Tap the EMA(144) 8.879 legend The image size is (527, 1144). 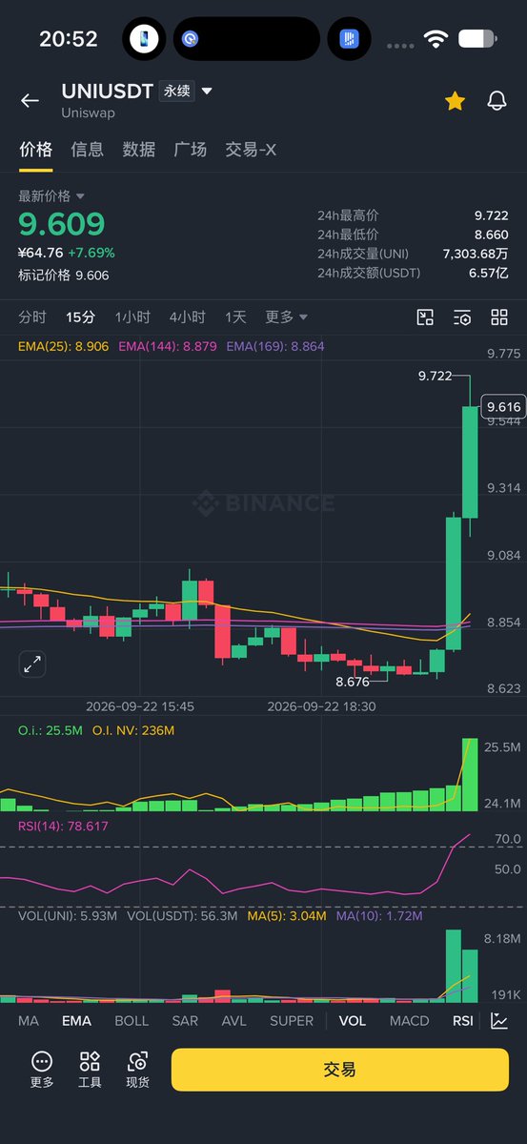pyautogui.click(x=167, y=347)
